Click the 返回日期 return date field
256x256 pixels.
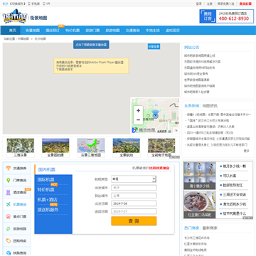pos(134,211)
